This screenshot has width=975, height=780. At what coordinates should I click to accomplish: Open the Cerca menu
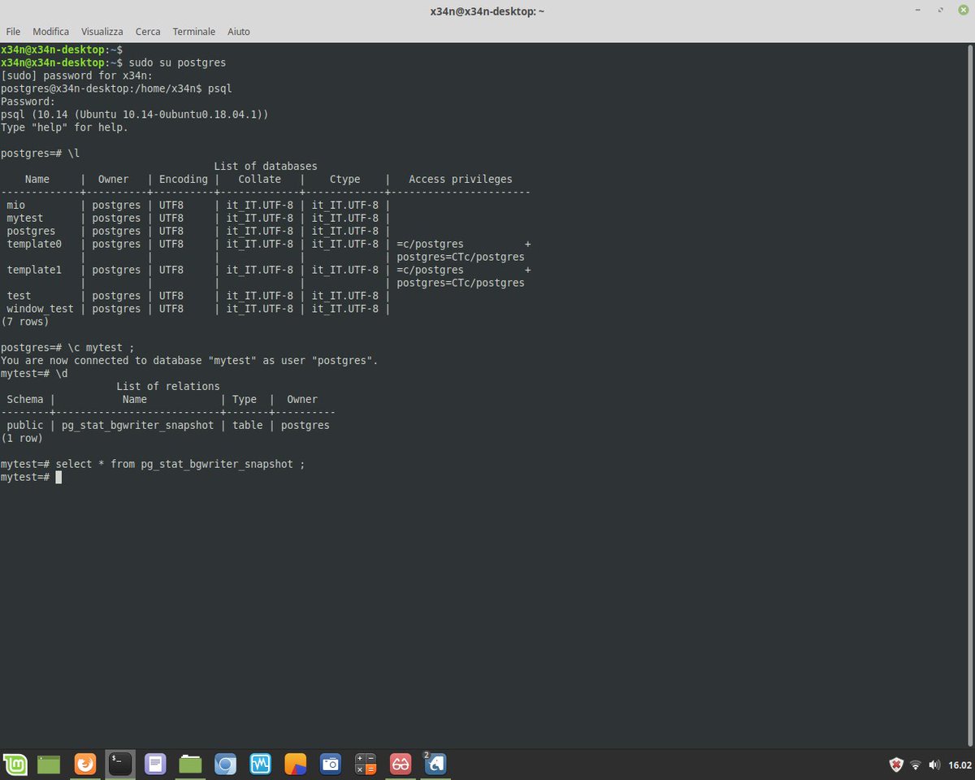tap(147, 32)
